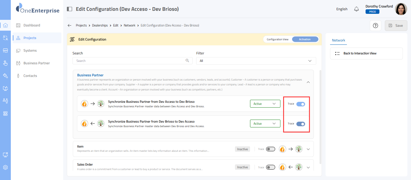
Task: Open Active status dropdown for Acceso to Brioso
Action: point(265,104)
